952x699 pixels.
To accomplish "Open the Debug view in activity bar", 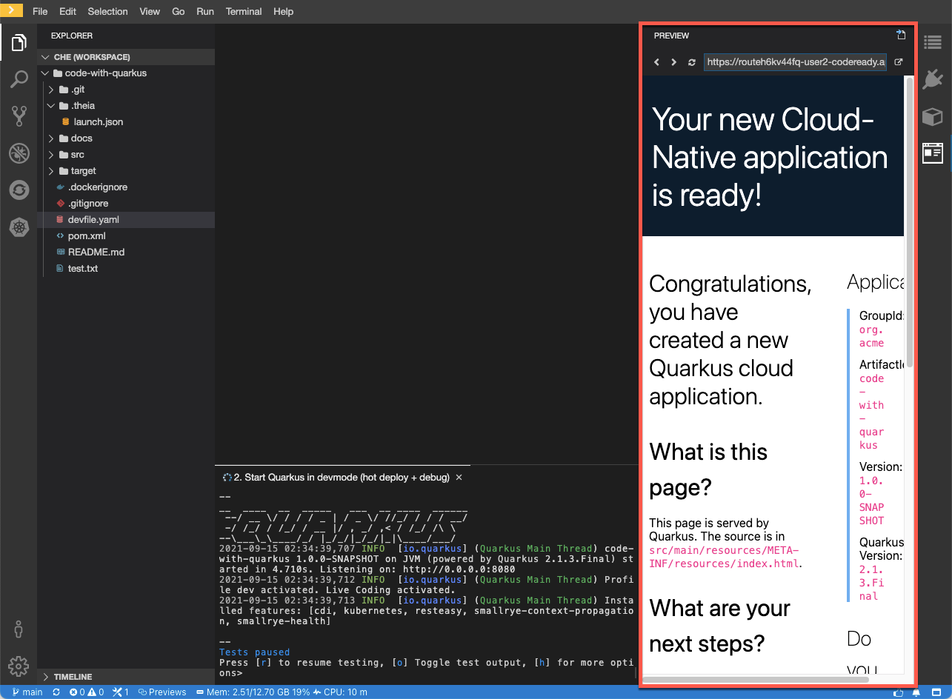I will pyautogui.click(x=19, y=153).
